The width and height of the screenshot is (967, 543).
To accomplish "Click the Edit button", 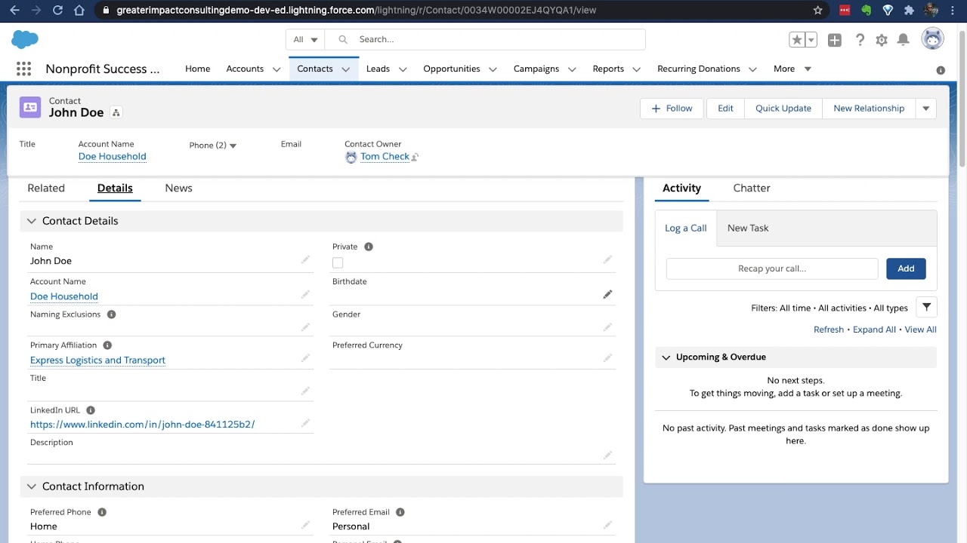I will coord(725,109).
